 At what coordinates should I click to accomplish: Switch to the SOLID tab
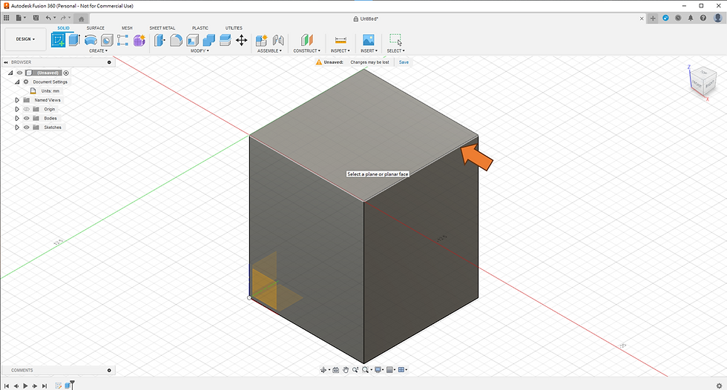(64, 28)
